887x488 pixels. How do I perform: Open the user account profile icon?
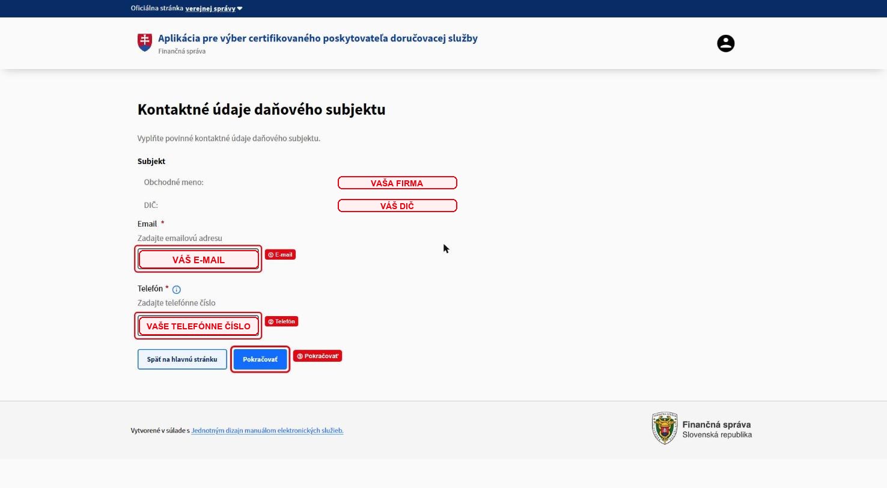725,43
